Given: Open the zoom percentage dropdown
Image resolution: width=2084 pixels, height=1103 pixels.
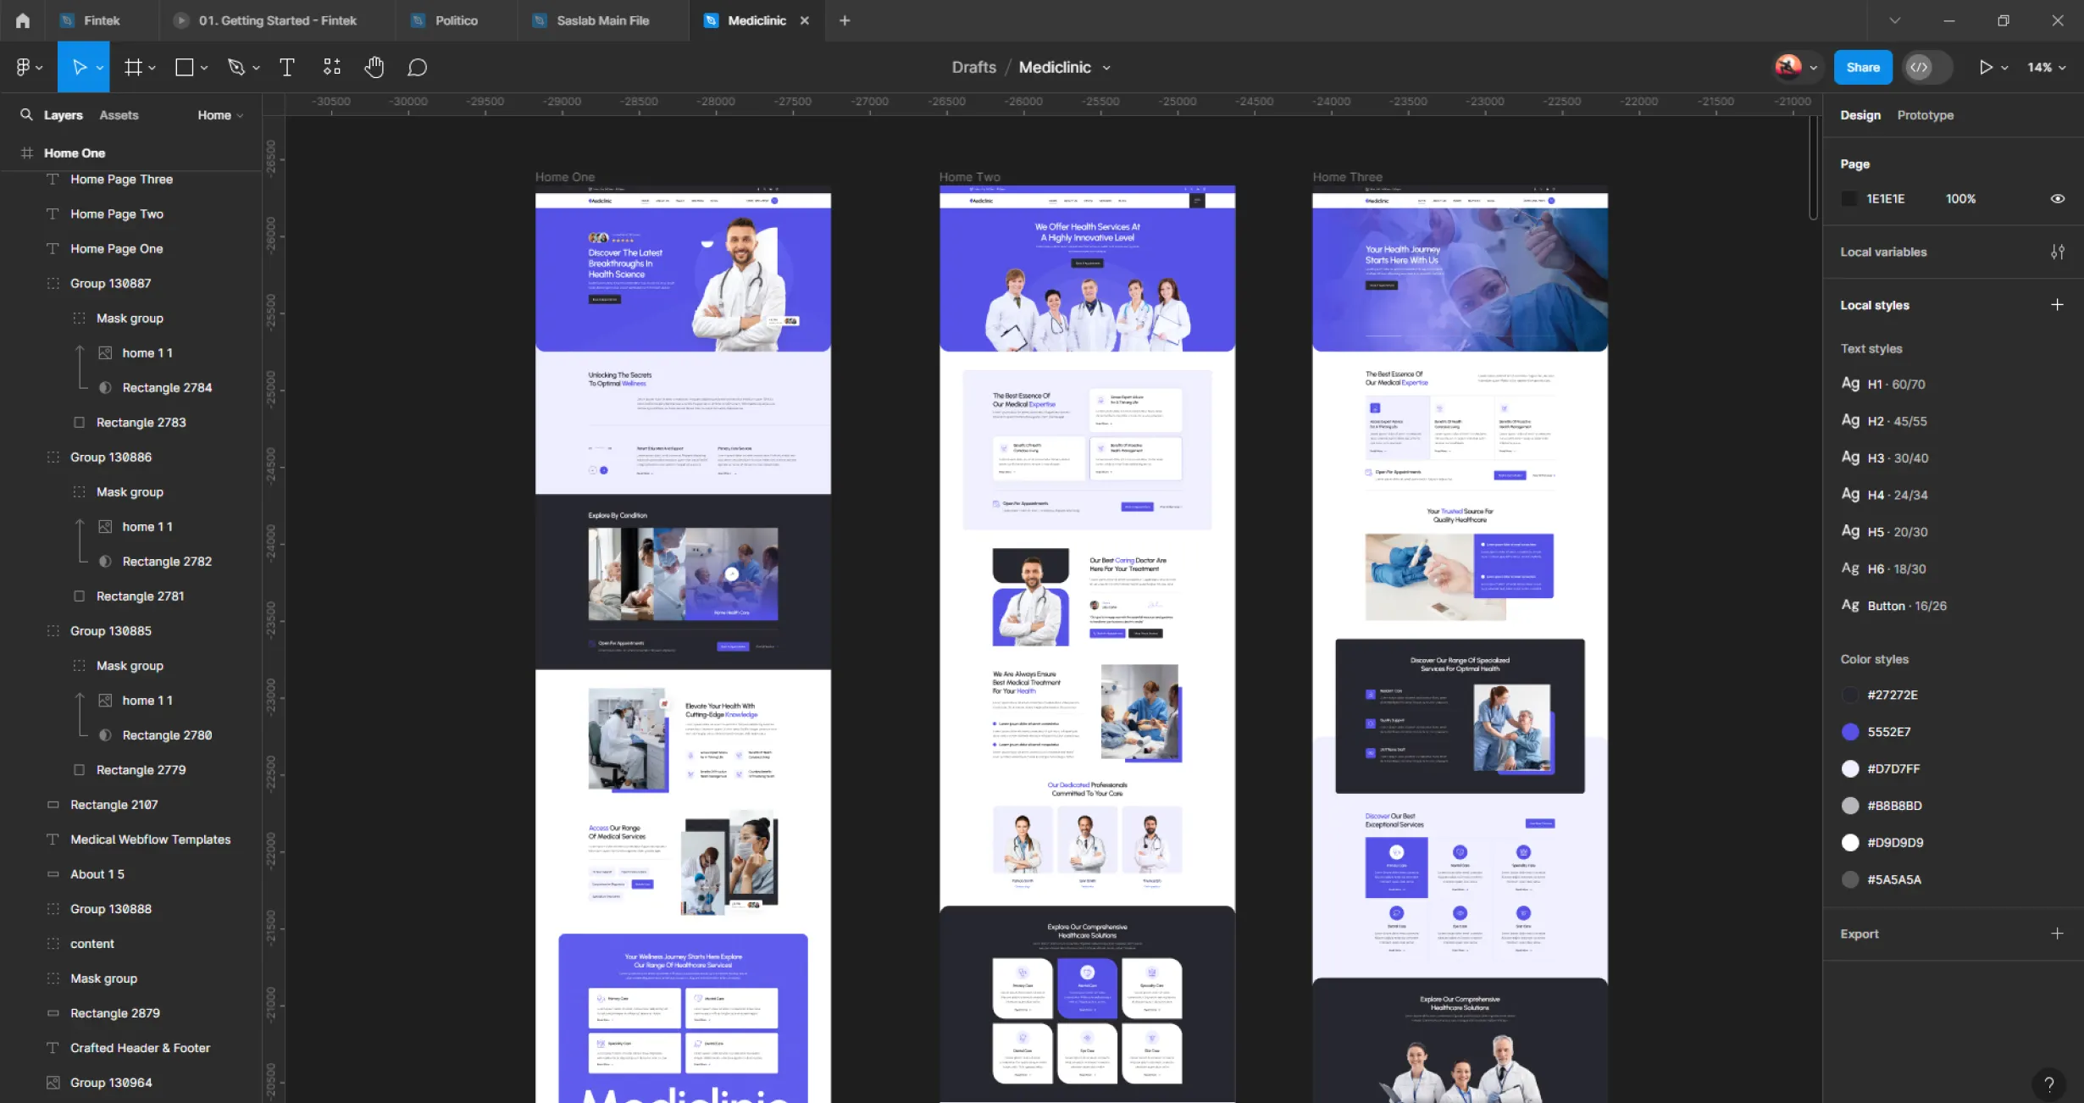Looking at the screenshot, I should (2045, 67).
